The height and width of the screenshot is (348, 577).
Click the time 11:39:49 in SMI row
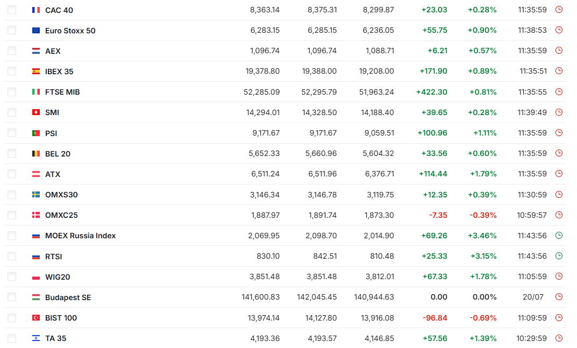(x=532, y=113)
